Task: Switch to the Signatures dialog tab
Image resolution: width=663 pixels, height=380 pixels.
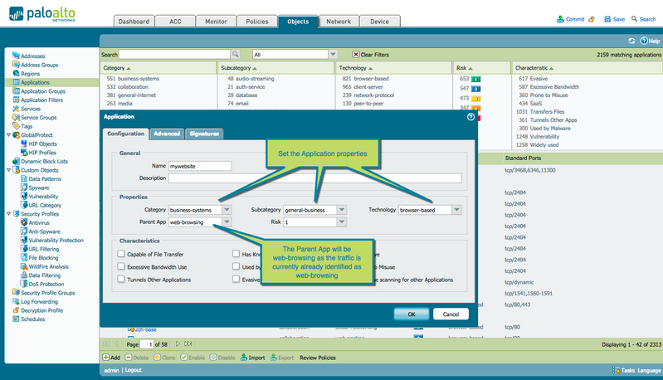Action: pos(204,134)
